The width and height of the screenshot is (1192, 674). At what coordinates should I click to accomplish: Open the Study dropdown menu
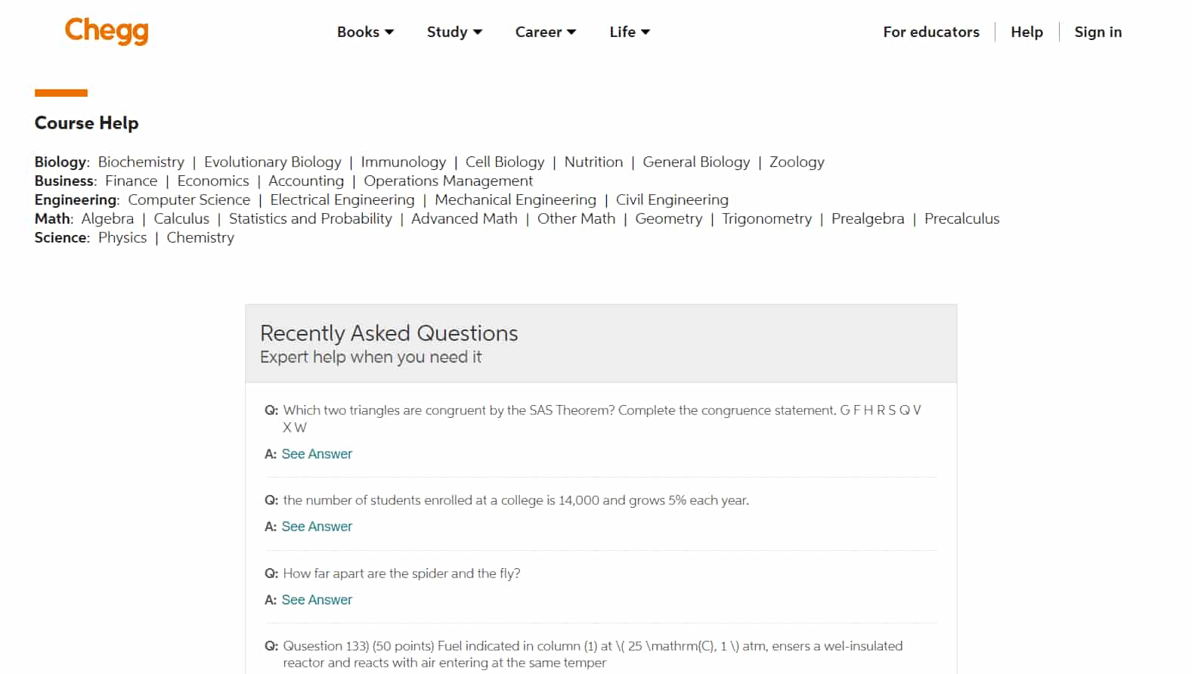coord(454,32)
